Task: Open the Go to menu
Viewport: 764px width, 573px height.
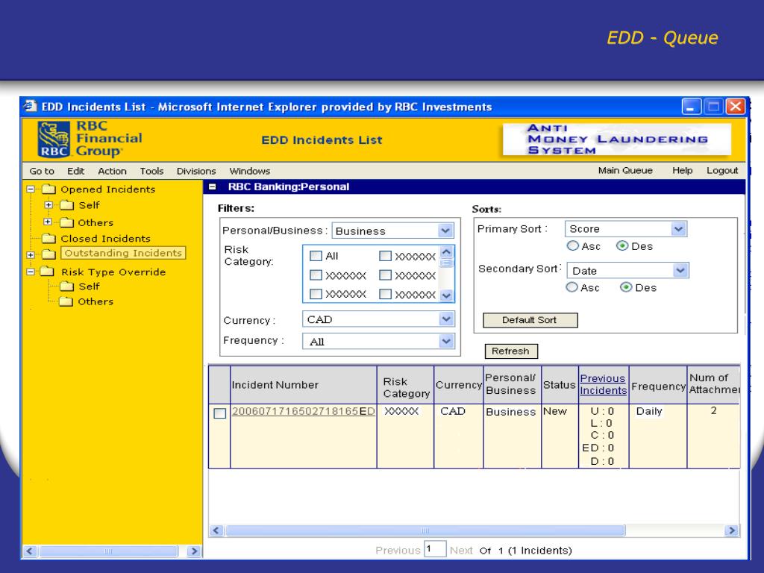Action: pyautogui.click(x=42, y=171)
